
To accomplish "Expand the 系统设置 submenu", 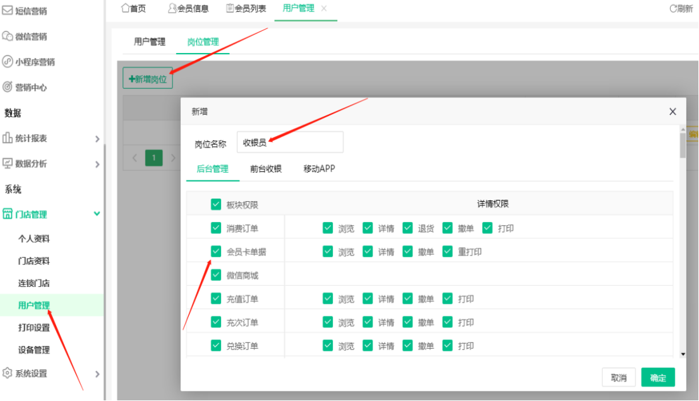I will point(97,373).
